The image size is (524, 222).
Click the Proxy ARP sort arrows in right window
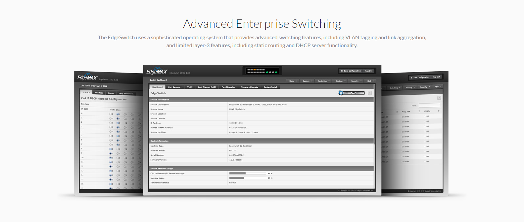pyautogui.click(x=419, y=111)
